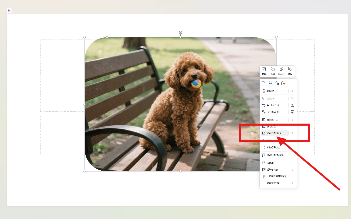351x219 pixels.
Task: Click the rotation handle above the picture
Action: [180, 33]
